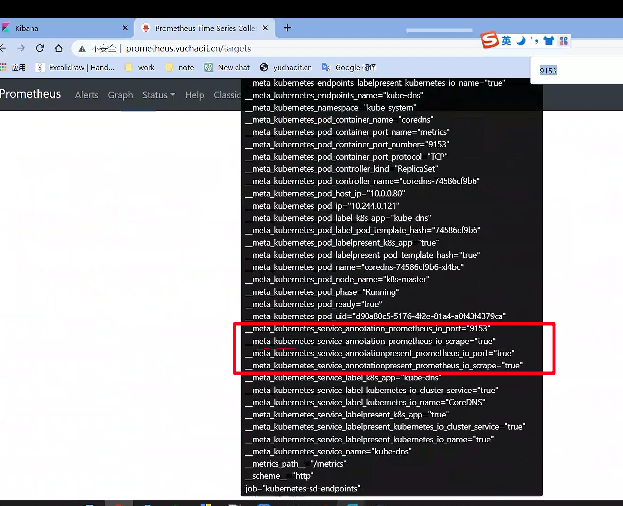
Task: Switch to the Kibana tab
Action: pyautogui.click(x=63, y=28)
